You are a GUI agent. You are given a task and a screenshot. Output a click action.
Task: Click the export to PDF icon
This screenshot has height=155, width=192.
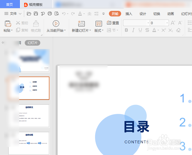click(43, 14)
